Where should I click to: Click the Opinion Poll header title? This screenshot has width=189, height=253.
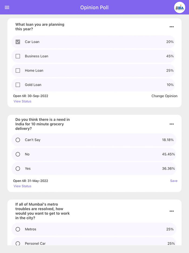tap(94, 7)
